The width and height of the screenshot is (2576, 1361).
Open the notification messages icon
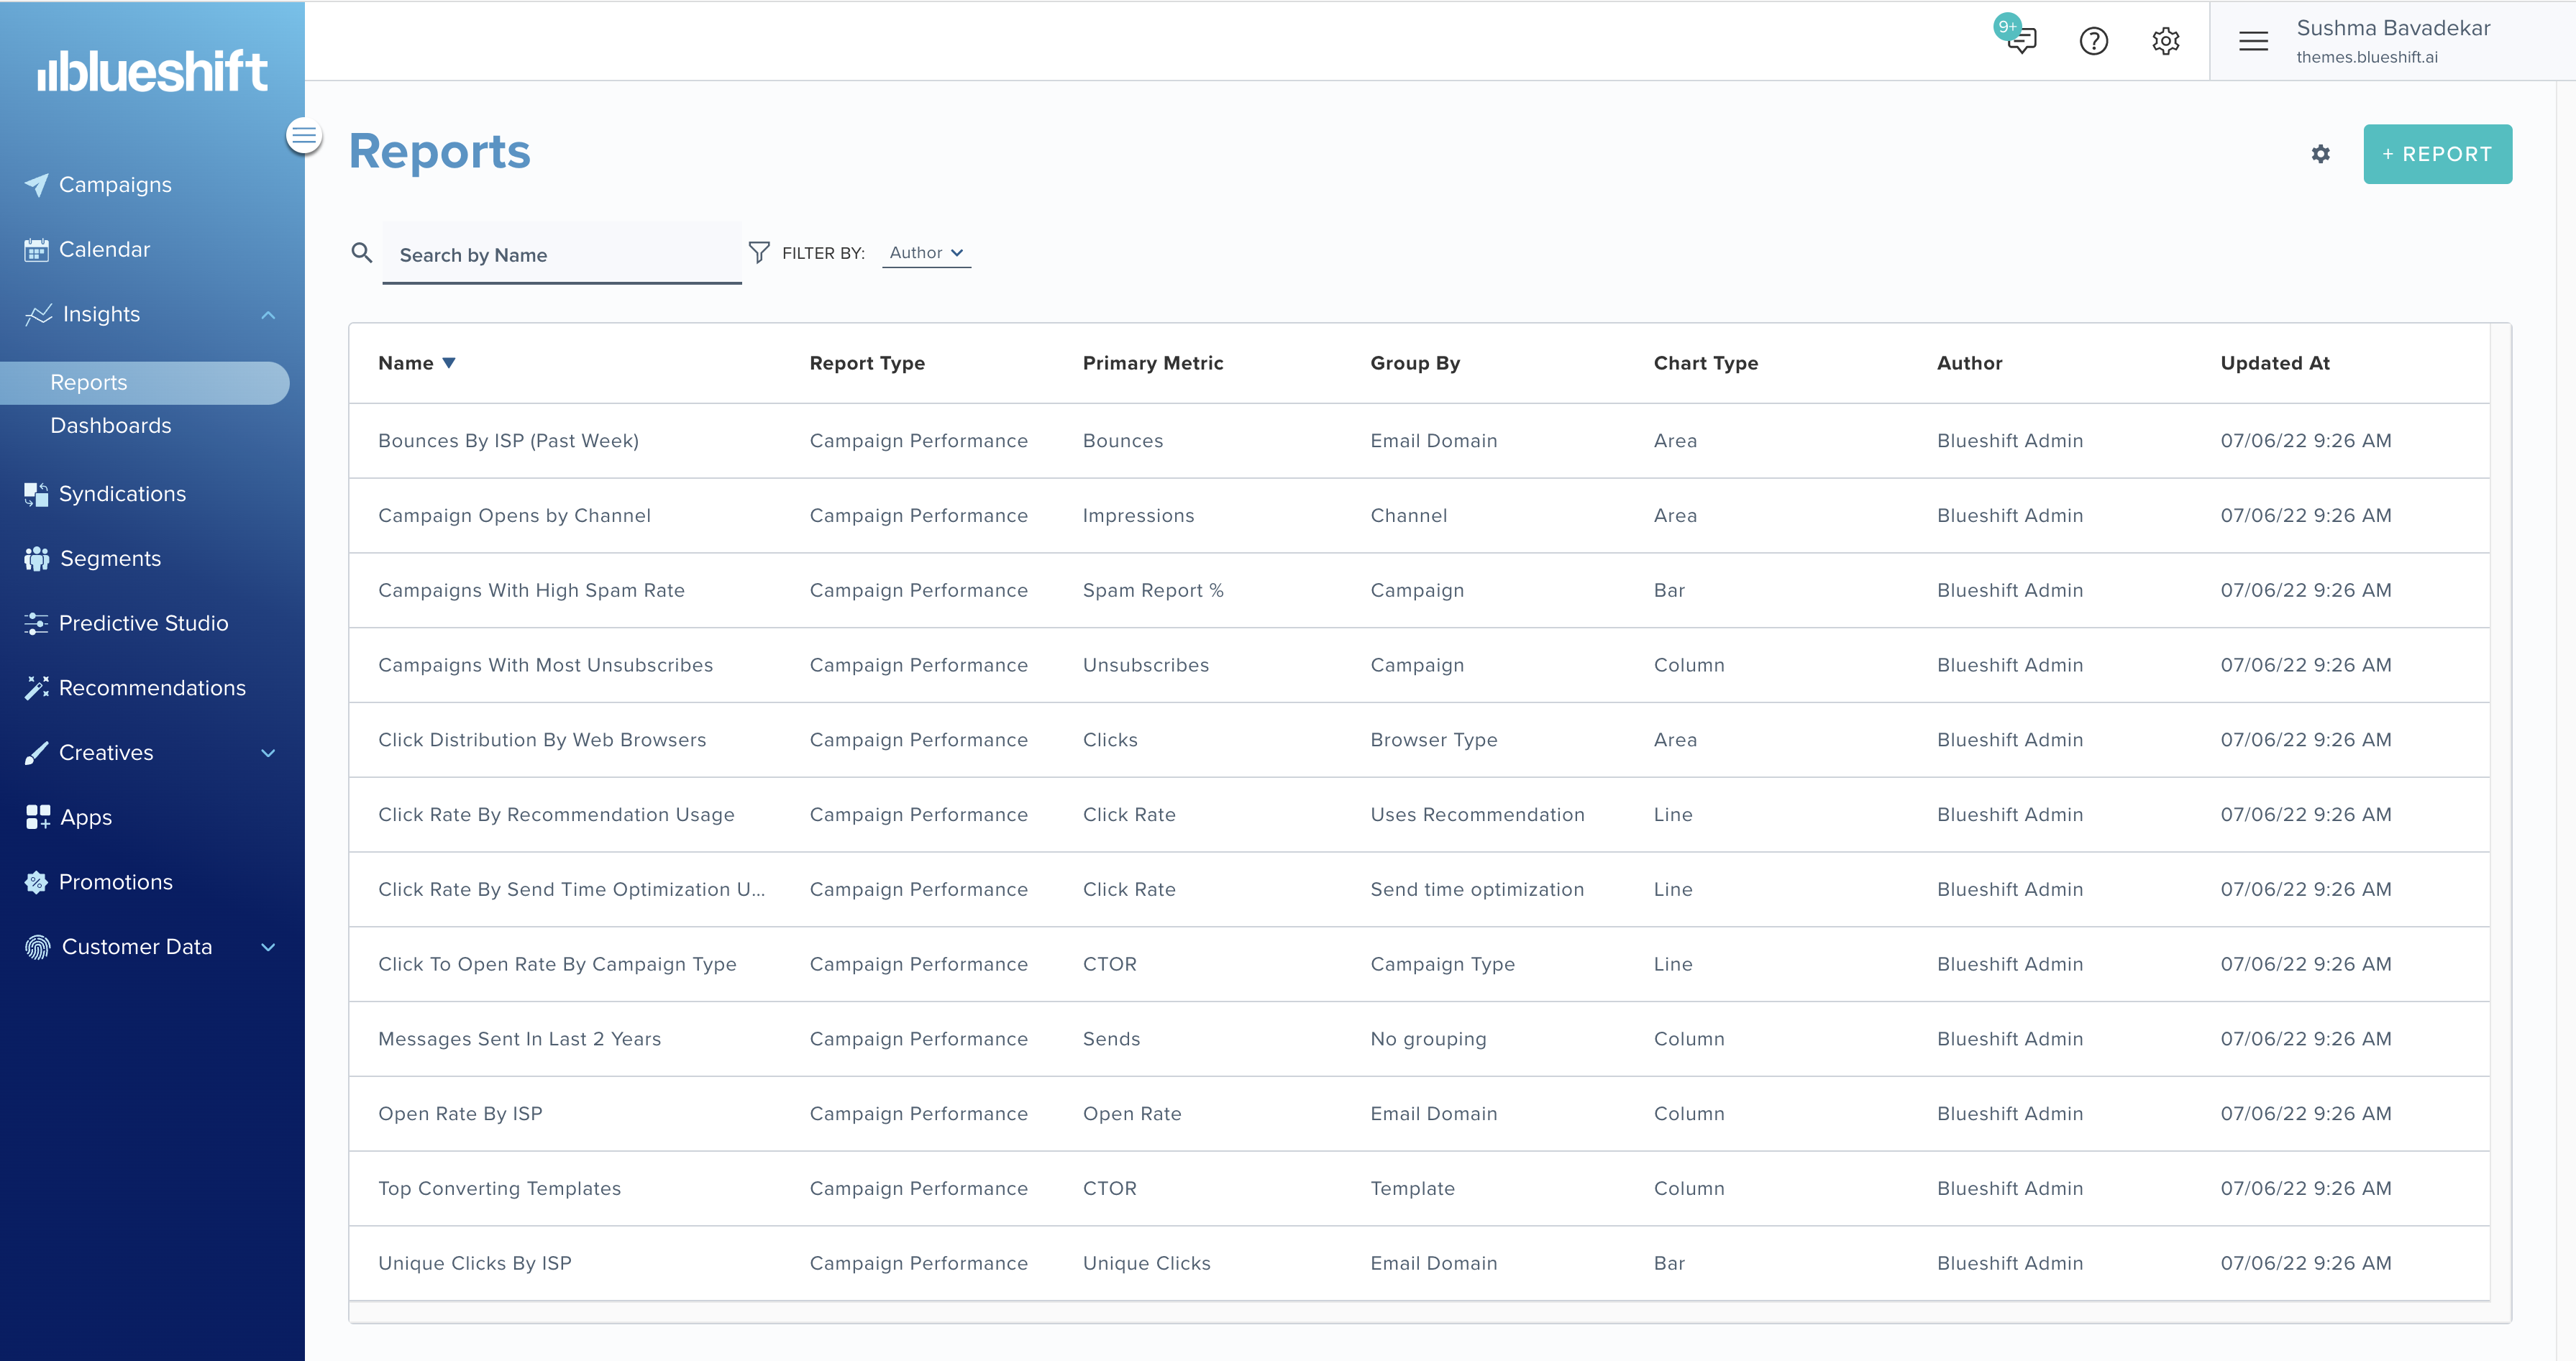click(x=2020, y=41)
